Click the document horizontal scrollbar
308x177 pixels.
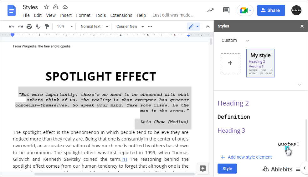point(115,174)
